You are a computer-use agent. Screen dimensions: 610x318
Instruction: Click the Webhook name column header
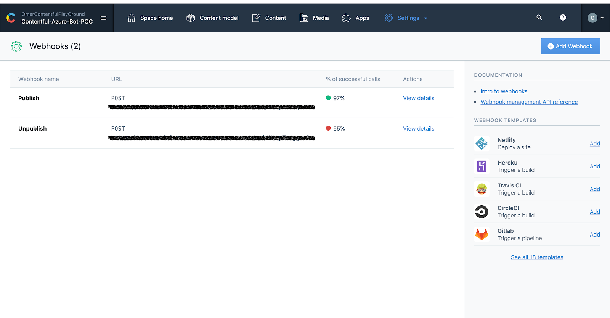pos(39,79)
